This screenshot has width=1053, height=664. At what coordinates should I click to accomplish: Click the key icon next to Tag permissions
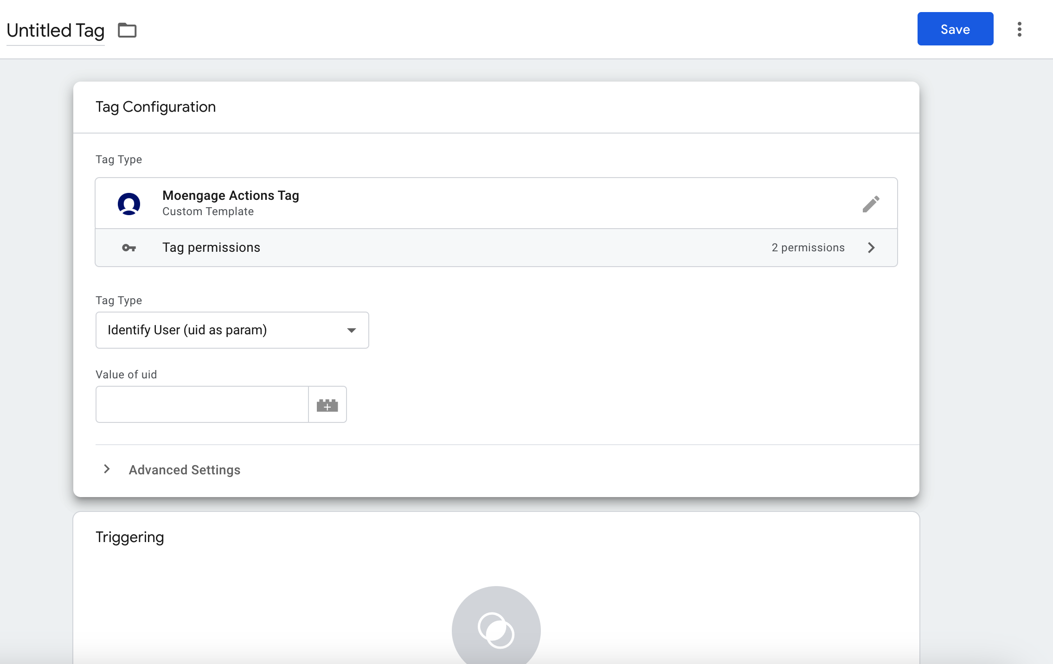click(x=129, y=248)
